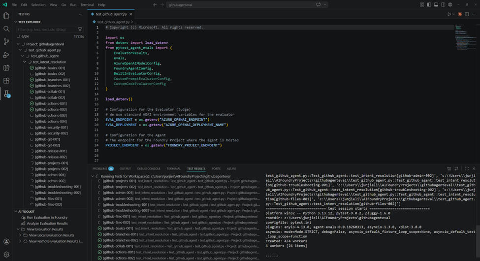This screenshot has width=480, height=261.
Task: Toggle the secondary side bar visibility
Action: click(x=443, y=4)
